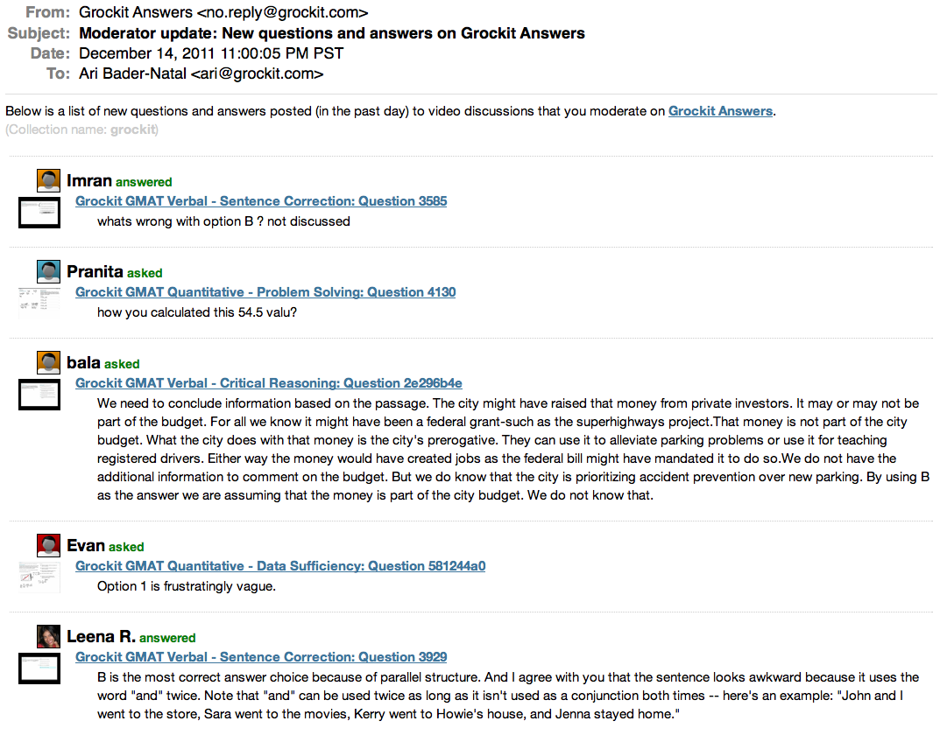Click bala's orange avatar icon
Viewport: 940px width, 735px height.
click(x=48, y=362)
